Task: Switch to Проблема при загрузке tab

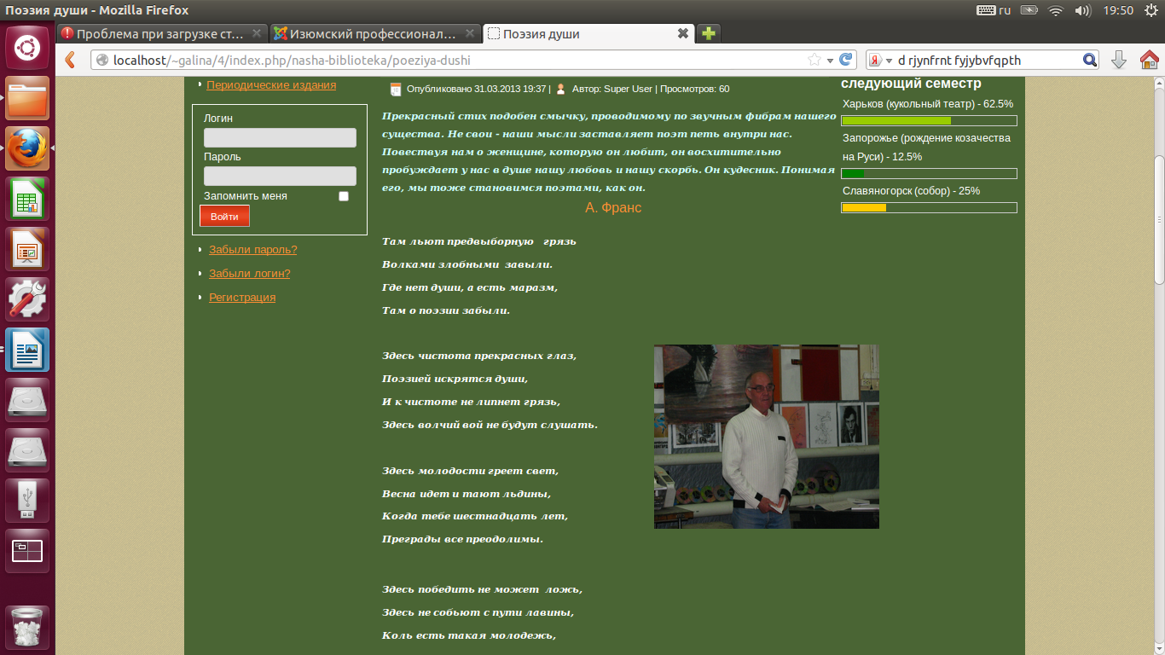Action: [x=161, y=34]
